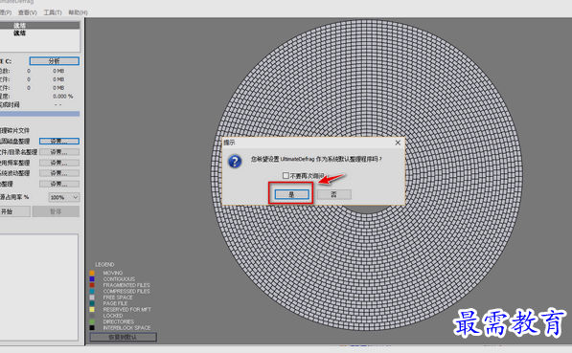Open 设置... for 系统波动整理

coord(59,173)
